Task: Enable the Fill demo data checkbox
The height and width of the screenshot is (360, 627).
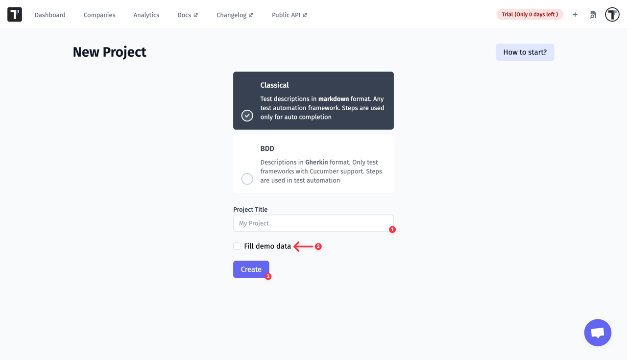Action: pyautogui.click(x=237, y=246)
